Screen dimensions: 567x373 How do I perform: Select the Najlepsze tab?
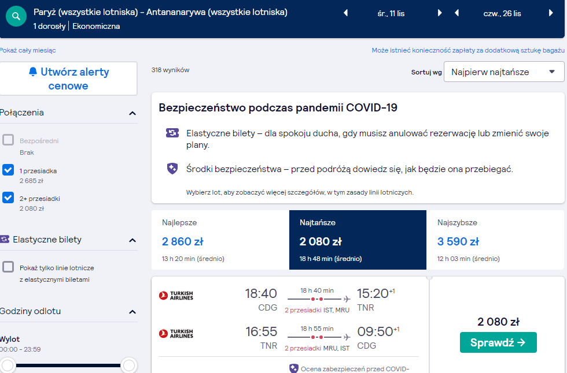click(220, 240)
